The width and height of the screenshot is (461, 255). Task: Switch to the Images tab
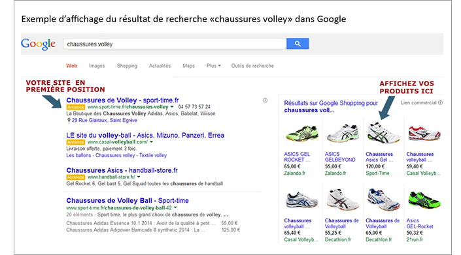[97, 66]
